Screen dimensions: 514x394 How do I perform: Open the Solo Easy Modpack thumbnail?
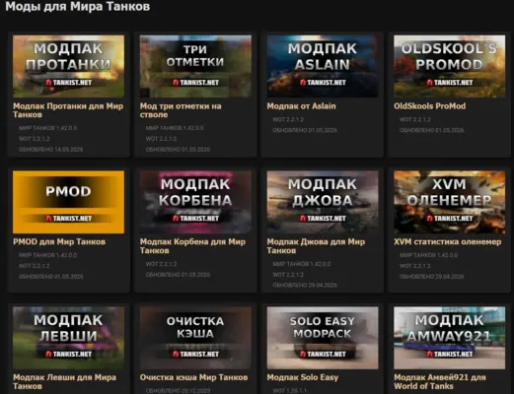pos(323,338)
